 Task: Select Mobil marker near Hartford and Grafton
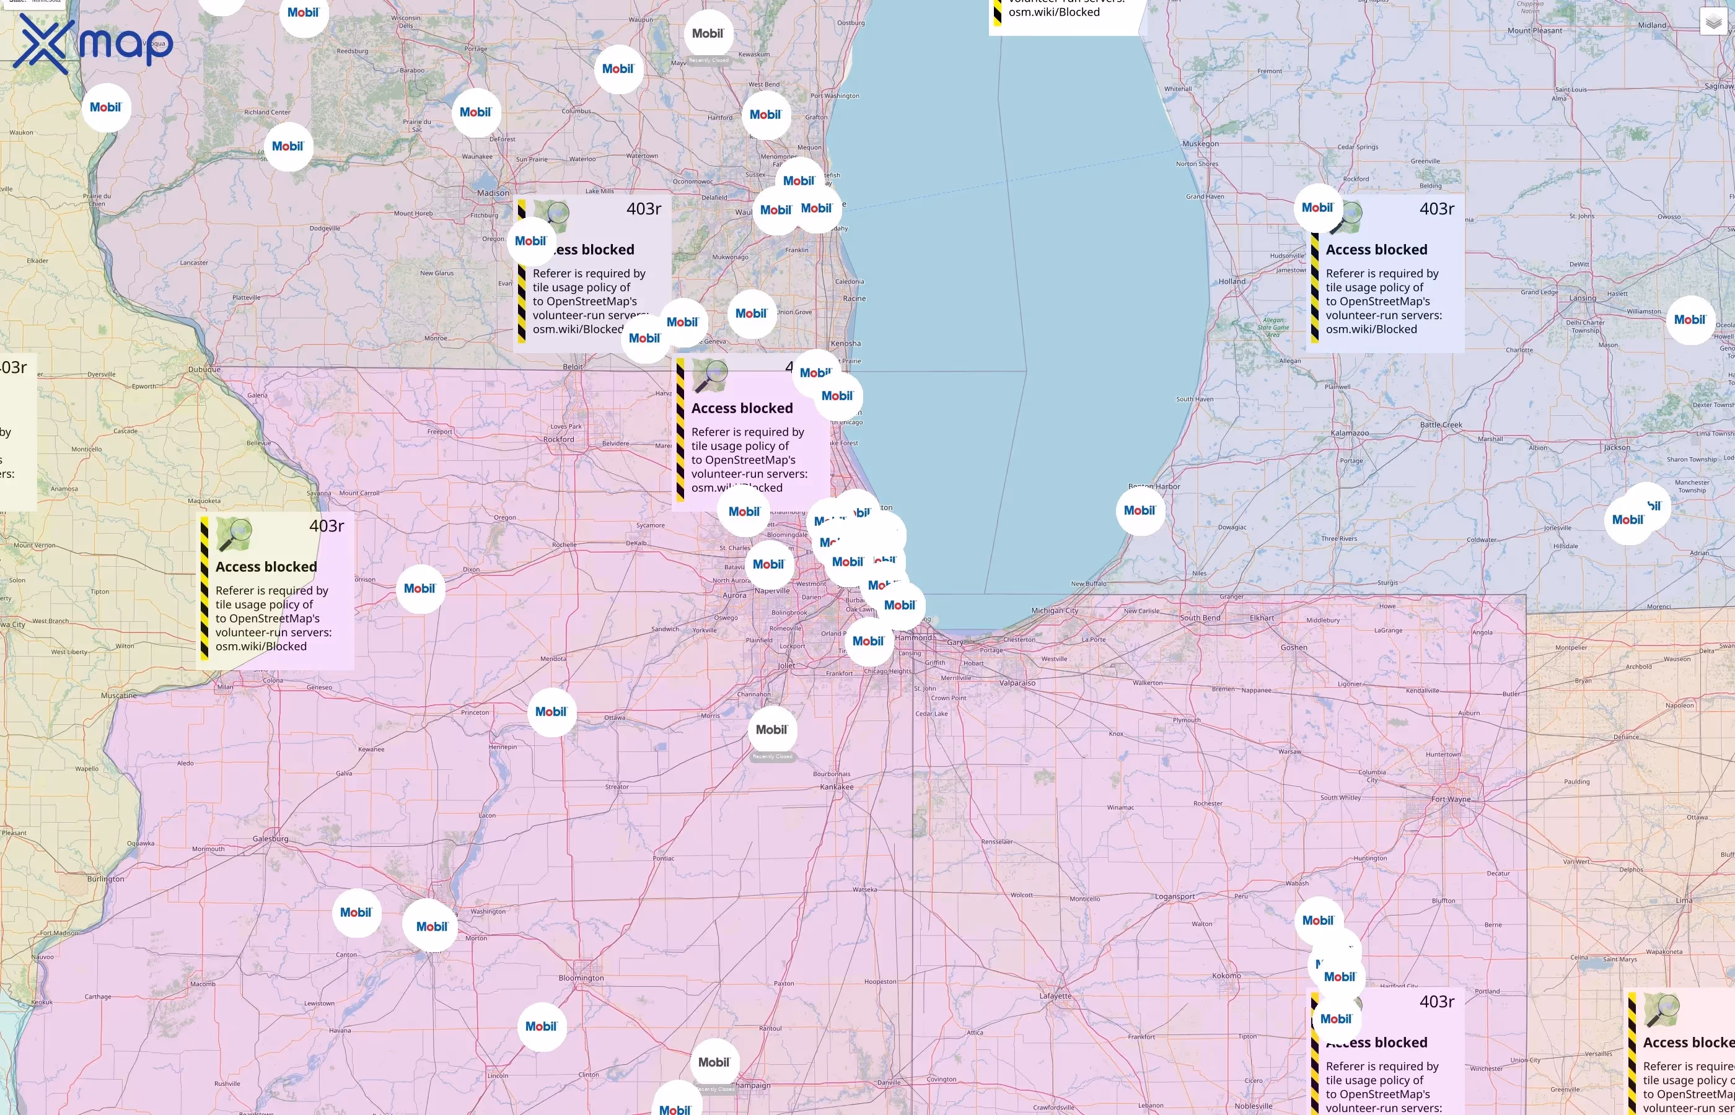(x=766, y=115)
